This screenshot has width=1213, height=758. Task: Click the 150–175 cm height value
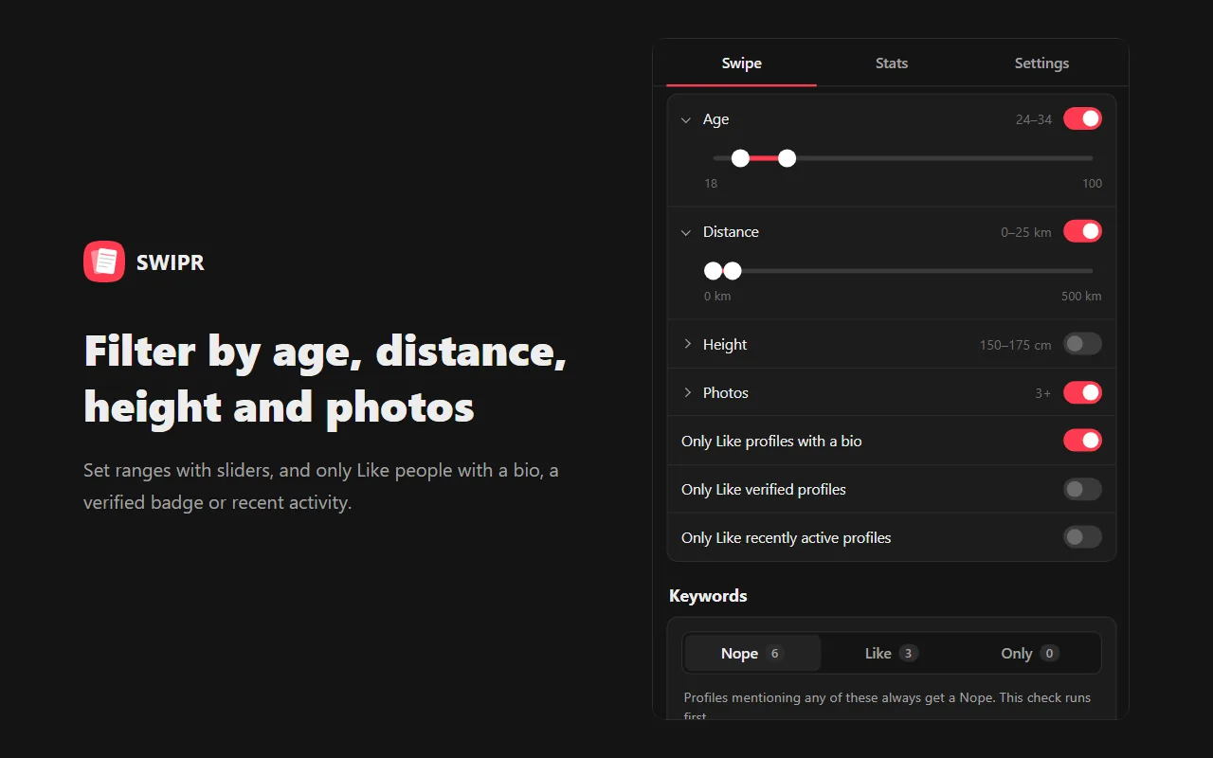[1016, 345]
